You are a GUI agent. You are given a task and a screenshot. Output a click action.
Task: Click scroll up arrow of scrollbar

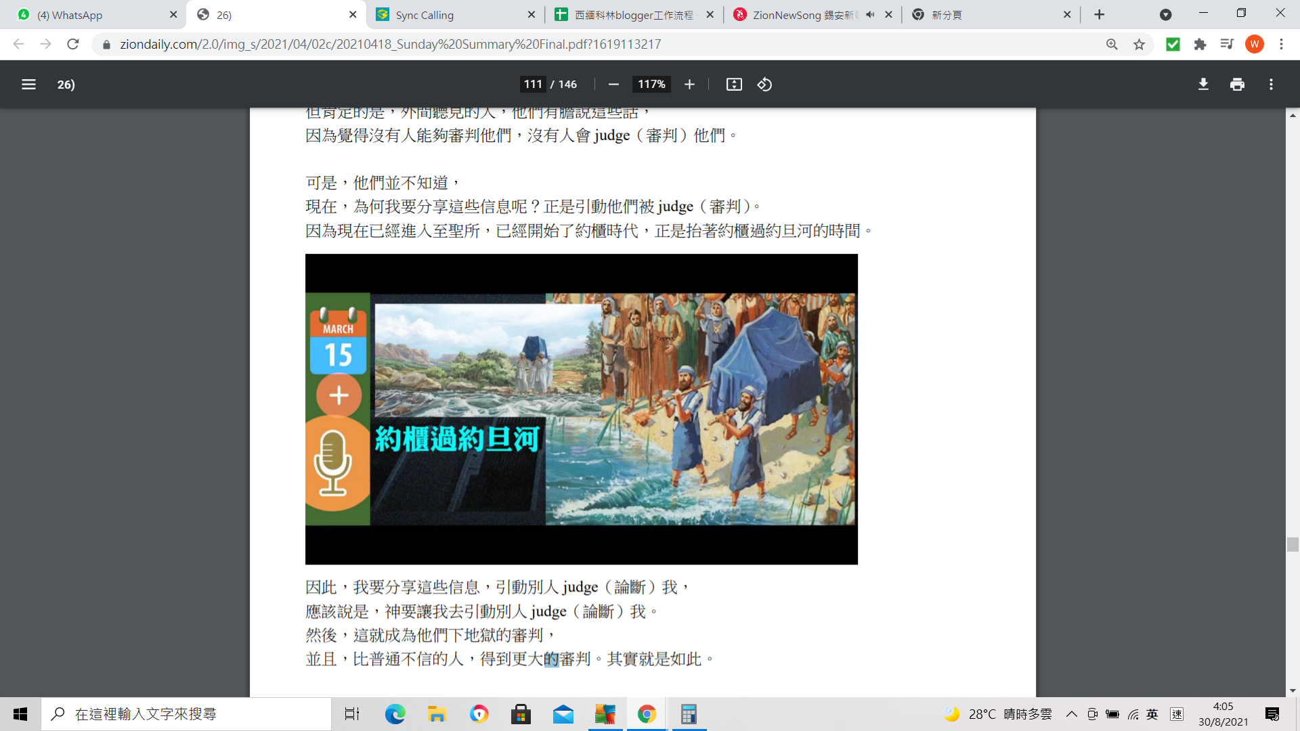point(1293,116)
